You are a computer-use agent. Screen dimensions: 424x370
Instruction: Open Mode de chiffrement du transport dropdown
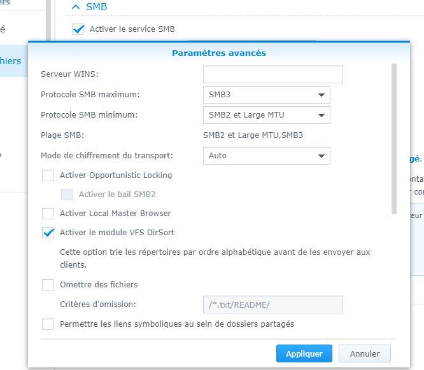point(266,155)
